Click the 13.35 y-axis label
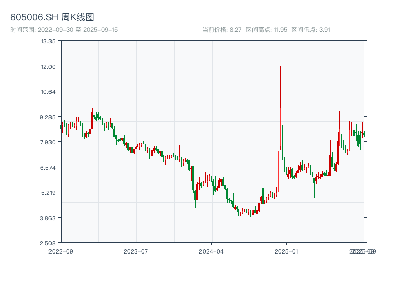The image size is (404, 303). [48, 41]
